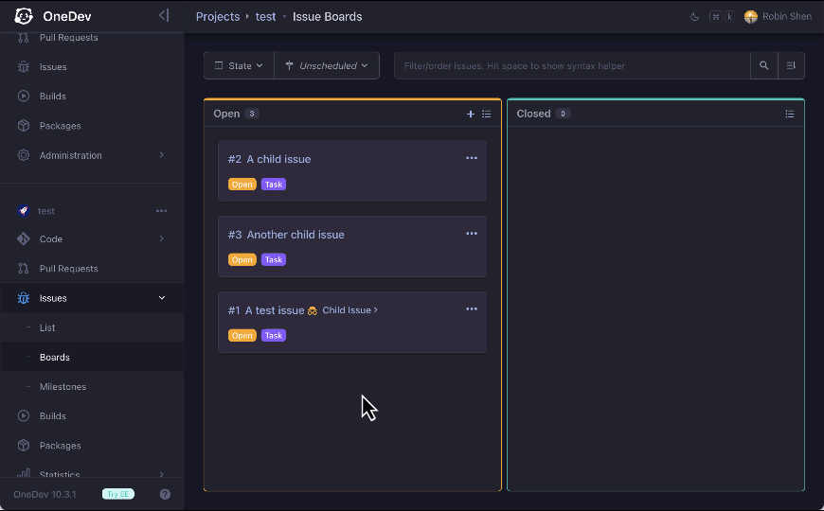Click the help question mark icon
The image size is (824, 511).
(165, 494)
